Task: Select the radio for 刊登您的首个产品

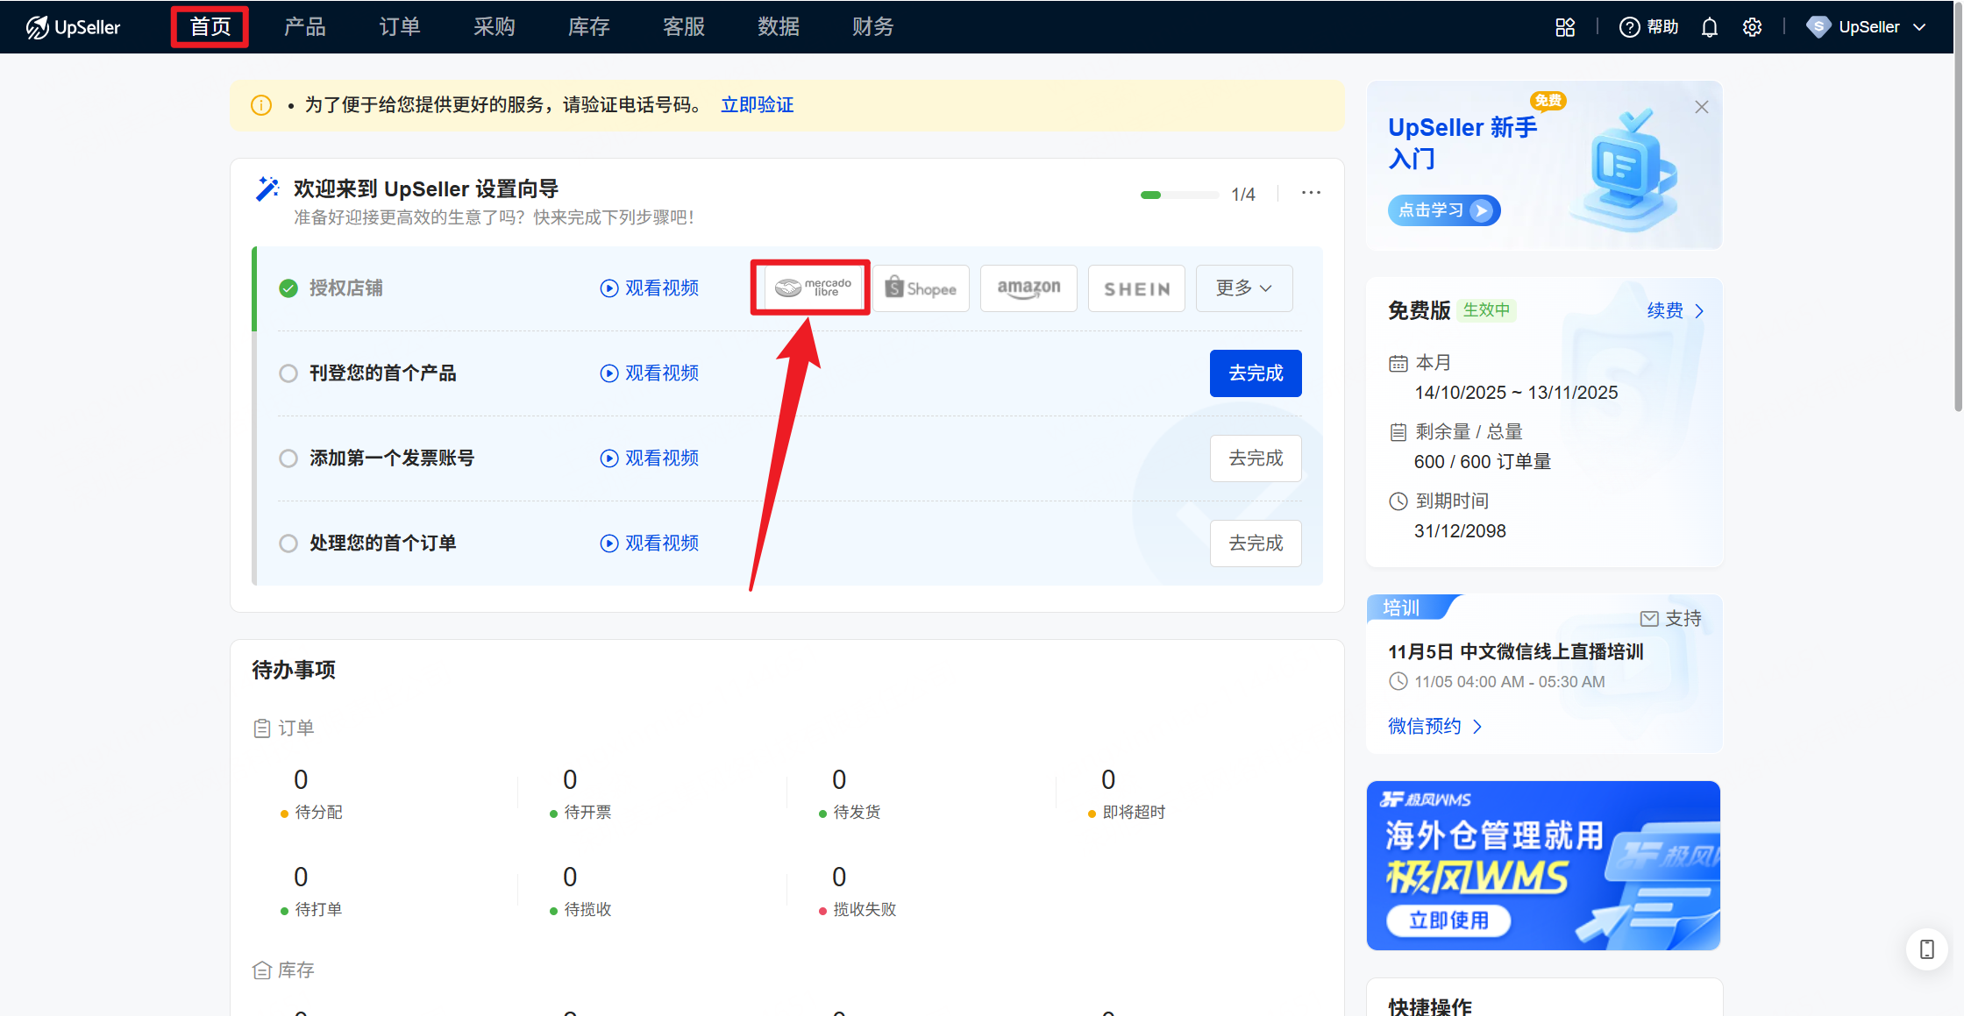Action: [x=288, y=373]
